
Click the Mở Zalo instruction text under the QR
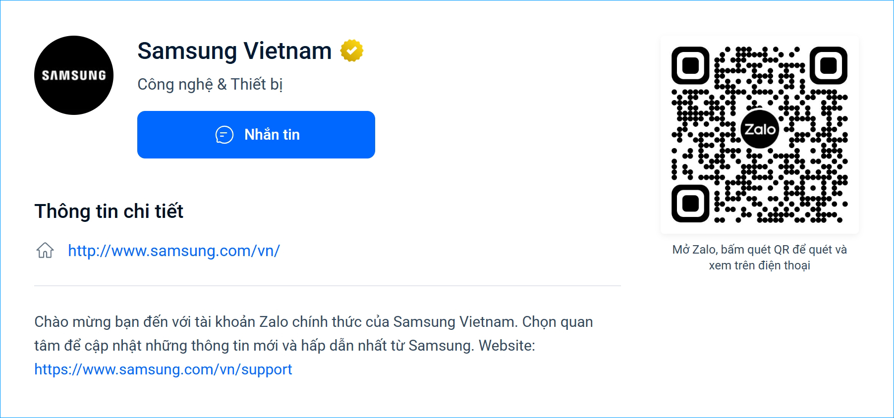760,257
